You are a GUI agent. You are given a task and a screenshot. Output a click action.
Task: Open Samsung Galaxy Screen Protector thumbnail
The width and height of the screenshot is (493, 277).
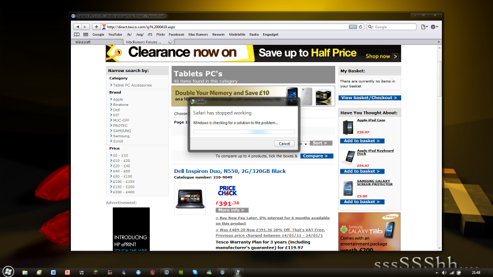tap(348, 188)
